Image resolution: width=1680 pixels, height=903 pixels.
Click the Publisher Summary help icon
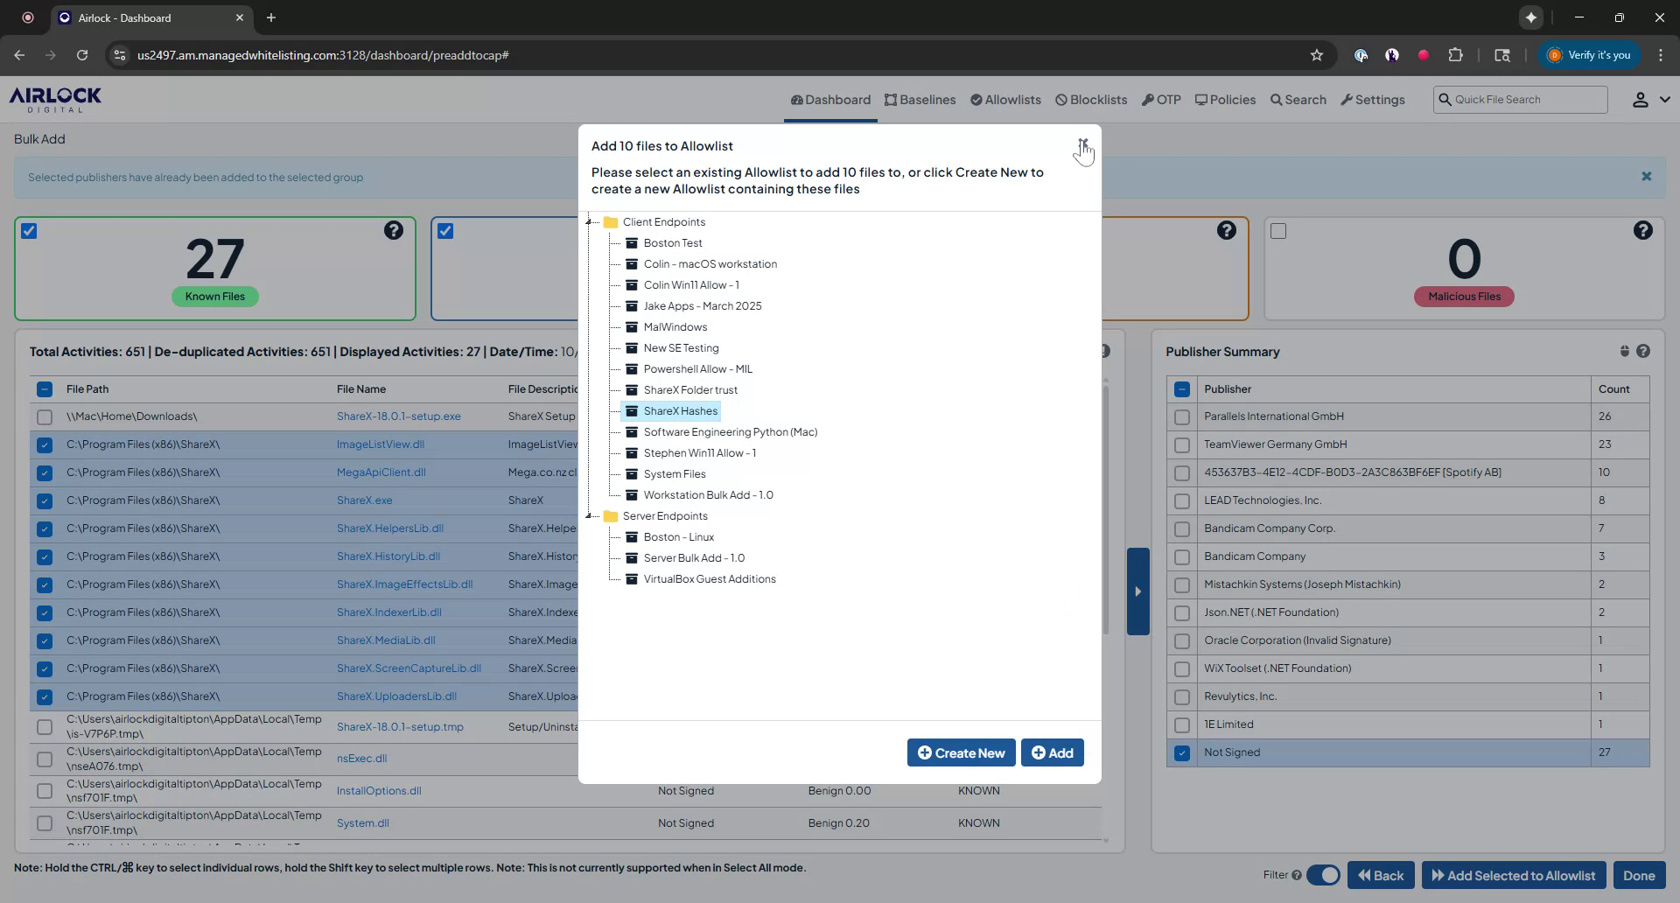[x=1643, y=351]
